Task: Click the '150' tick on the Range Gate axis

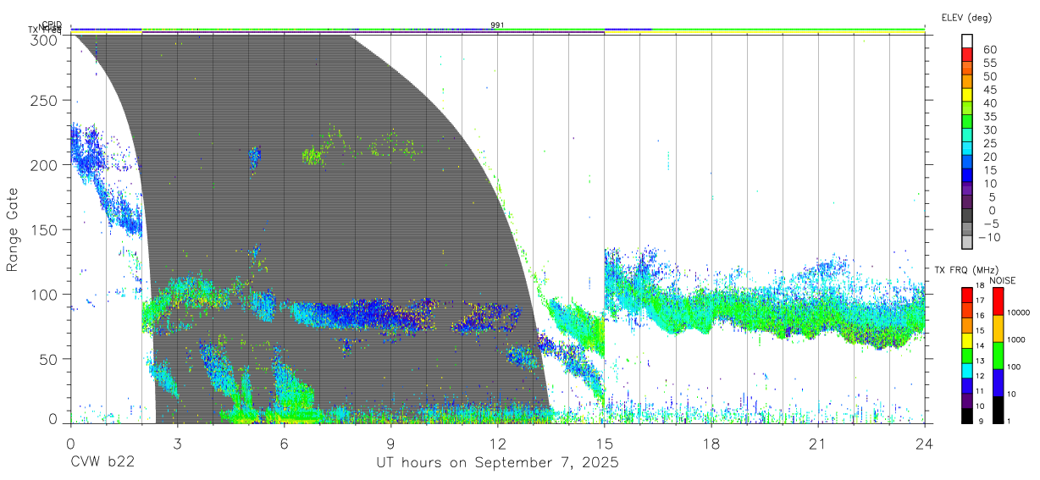Action: click(x=43, y=230)
